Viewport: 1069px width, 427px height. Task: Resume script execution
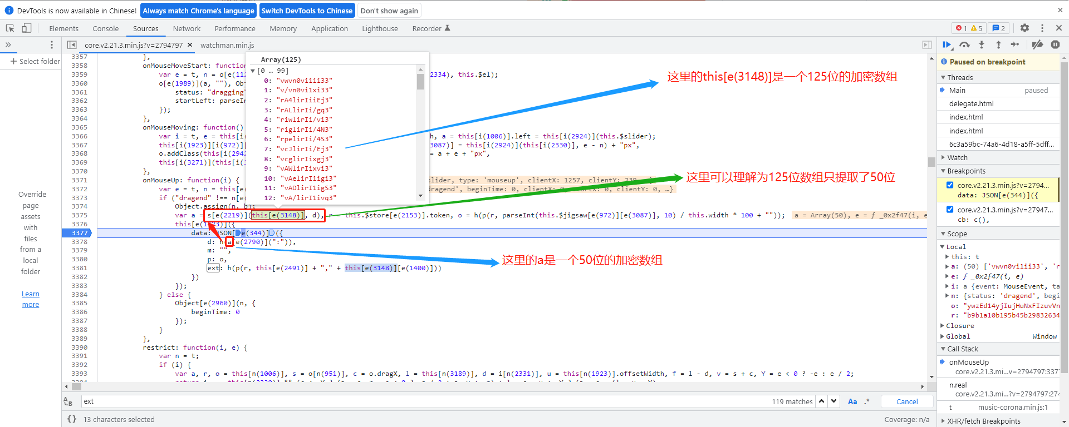click(947, 44)
